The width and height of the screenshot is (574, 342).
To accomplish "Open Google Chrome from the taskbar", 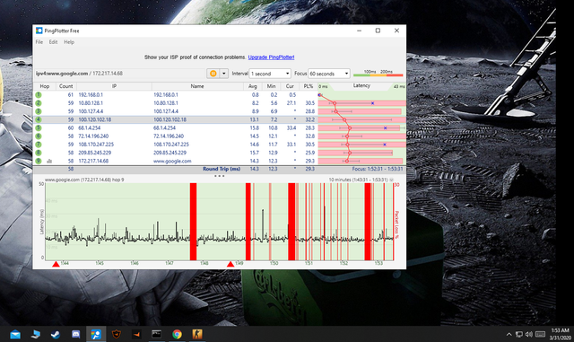I will (177, 334).
